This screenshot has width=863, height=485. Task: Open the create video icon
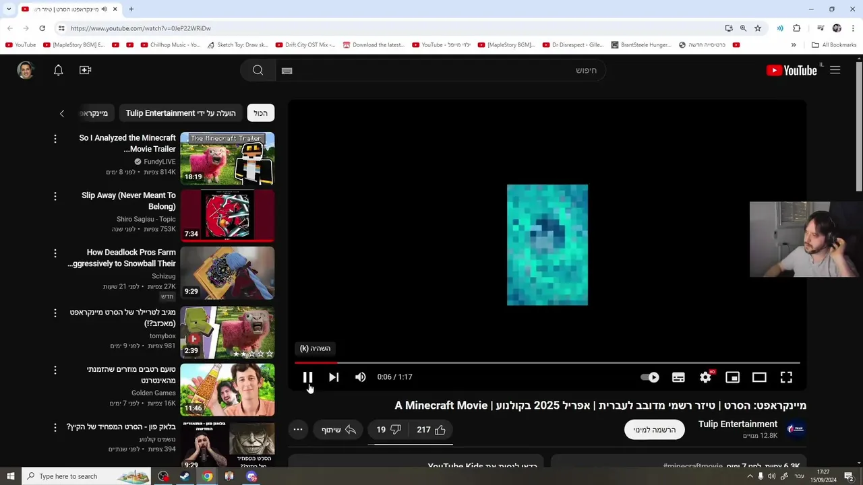pyautogui.click(x=85, y=70)
